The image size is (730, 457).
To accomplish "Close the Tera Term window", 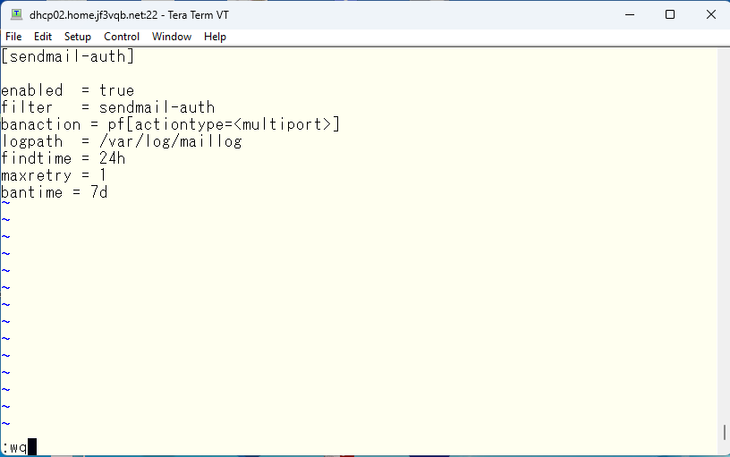I will tap(710, 15).
